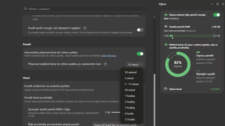Click the Hraní section heading
This screenshot has height=126, width=225.
coord(26,78)
